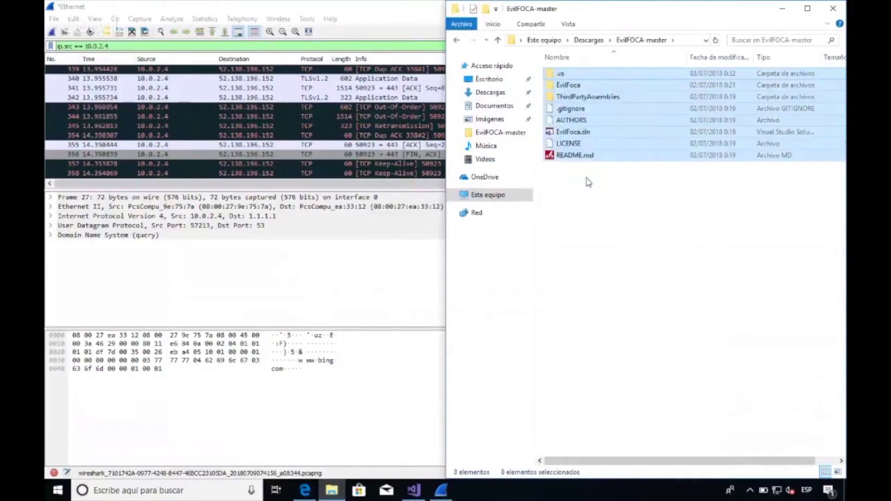This screenshot has width=891, height=501.
Task: Open the address bar history dropdown
Action: point(706,40)
